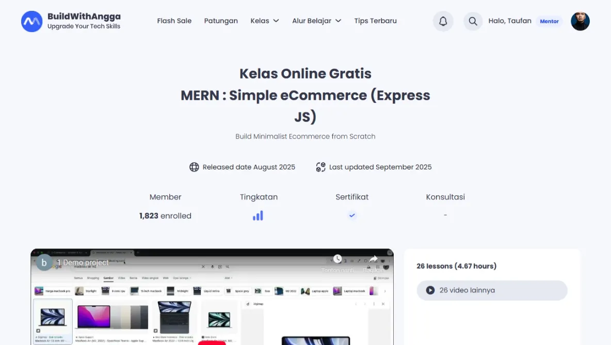Click the Tonton nanti clock icon
The height and width of the screenshot is (345, 611).
click(338, 259)
